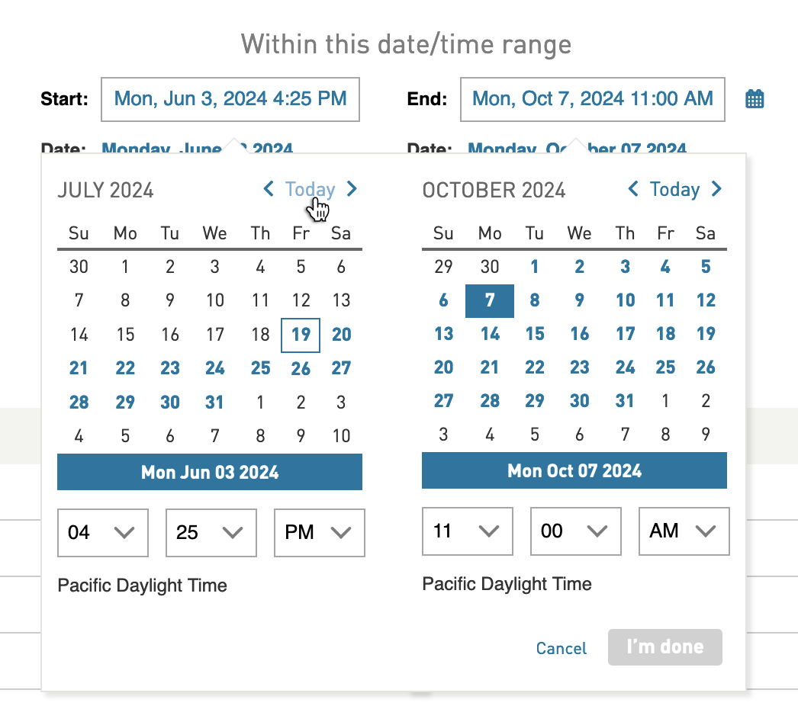Go to previous month in July calendar
The height and width of the screenshot is (709, 798).
point(269,189)
